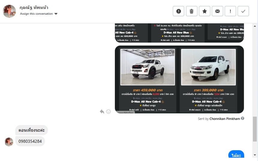Click the scrollbar down arrow
Image resolution: width=258 pixels, height=161 pixels.
point(255,155)
